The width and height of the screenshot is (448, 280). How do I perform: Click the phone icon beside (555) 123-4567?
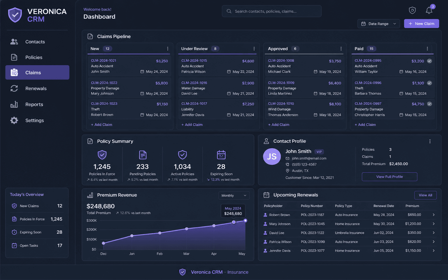coord(287,164)
